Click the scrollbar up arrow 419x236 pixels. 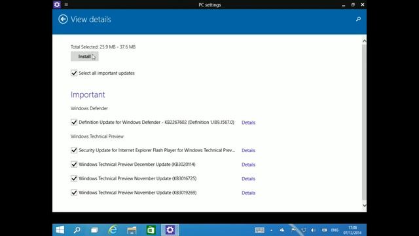tap(364, 41)
